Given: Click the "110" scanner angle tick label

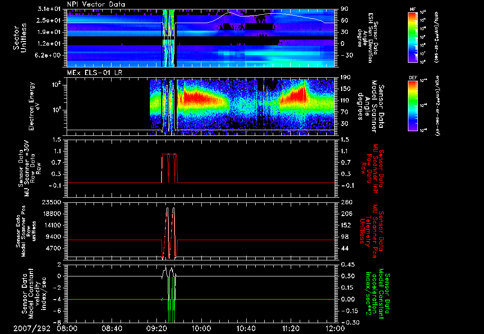Looking at the screenshot, I should point(346,100).
